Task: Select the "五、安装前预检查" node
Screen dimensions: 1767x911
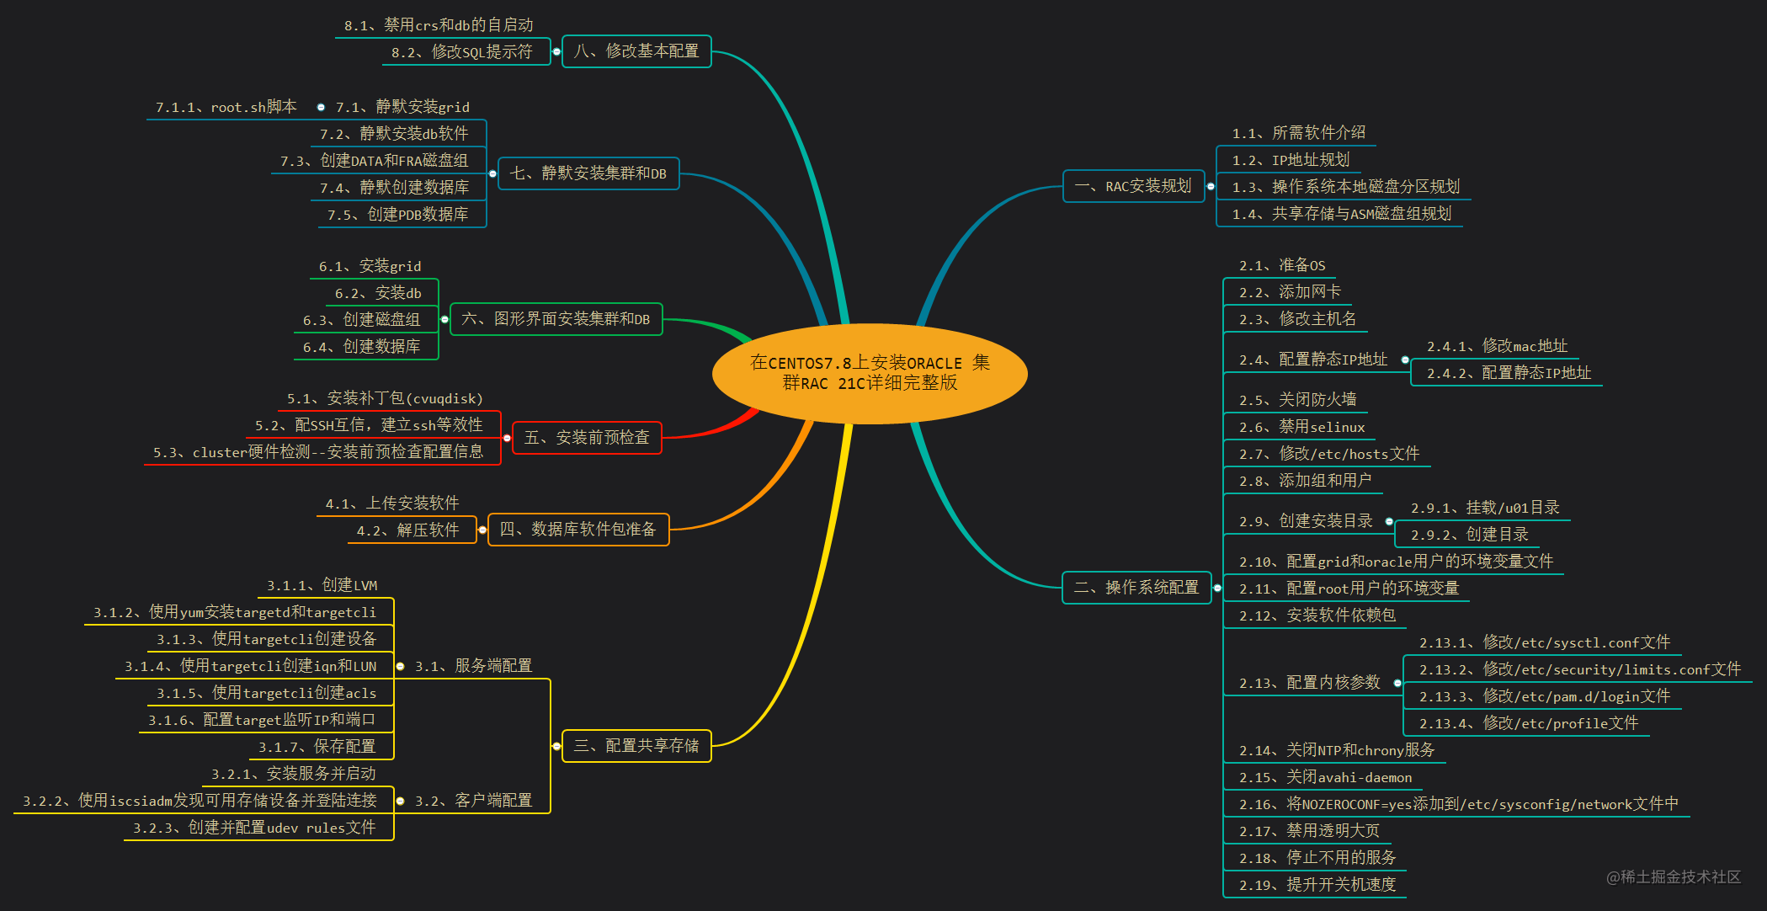Action: tap(587, 437)
